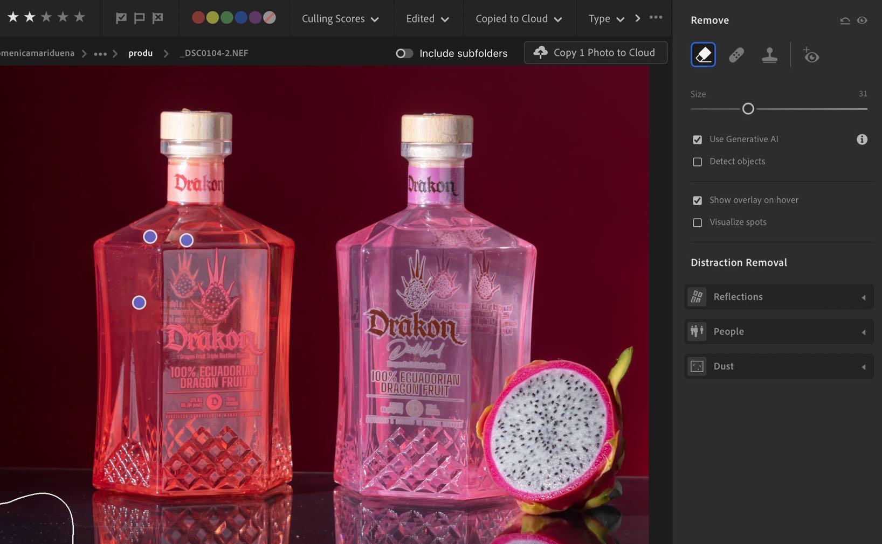Select the upper-right remove spot pin

click(x=186, y=240)
